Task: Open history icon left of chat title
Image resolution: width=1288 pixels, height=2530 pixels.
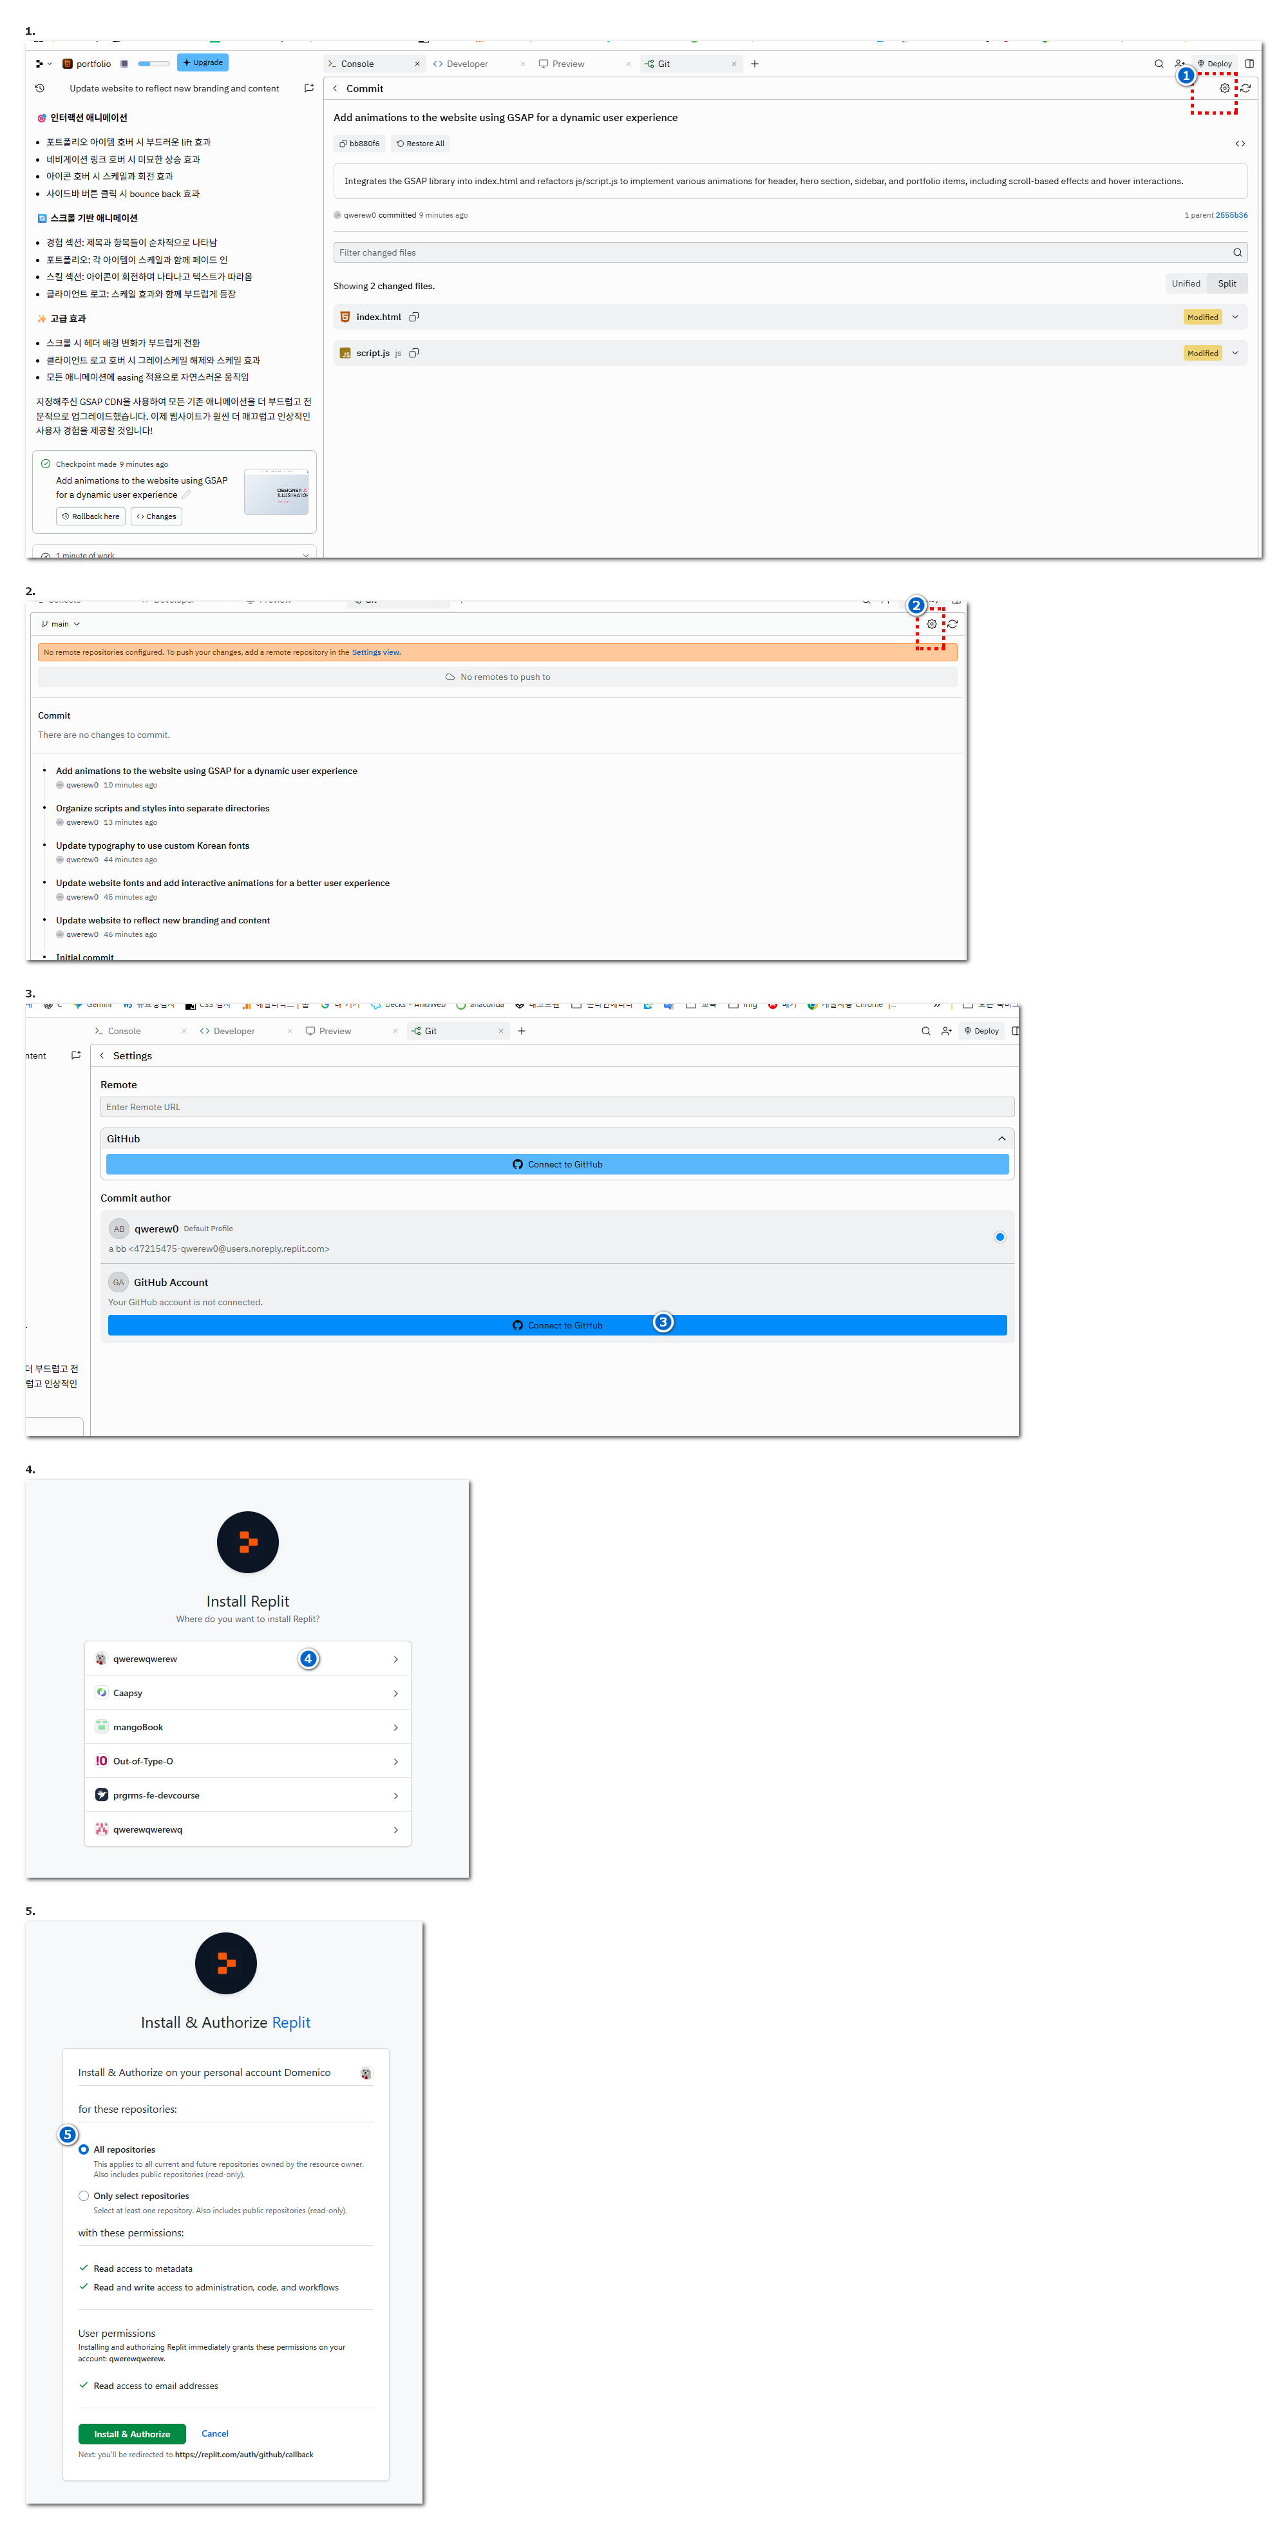Action: [x=41, y=88]
